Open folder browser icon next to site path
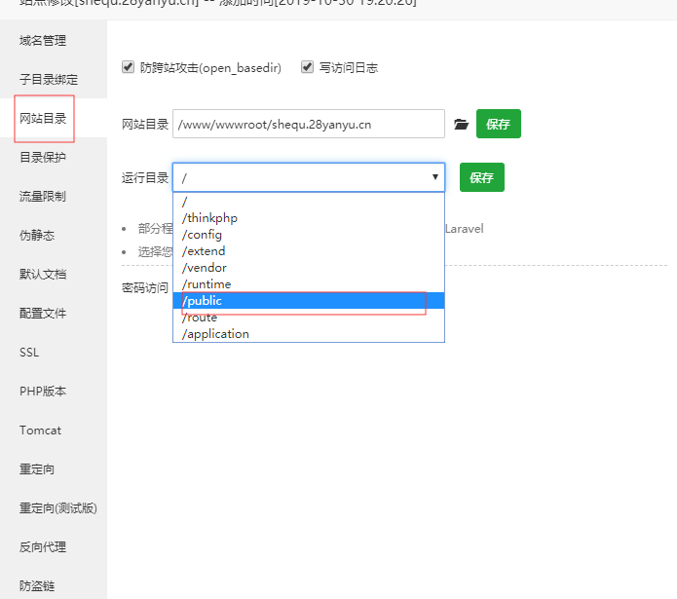The image size is (677, 599). tap(461, 125)
